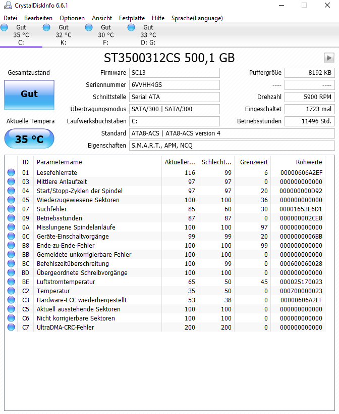Click status orb for Nicht korrigierbare Sektoren
Screen dimensions: 339x414
click(11, 318)
